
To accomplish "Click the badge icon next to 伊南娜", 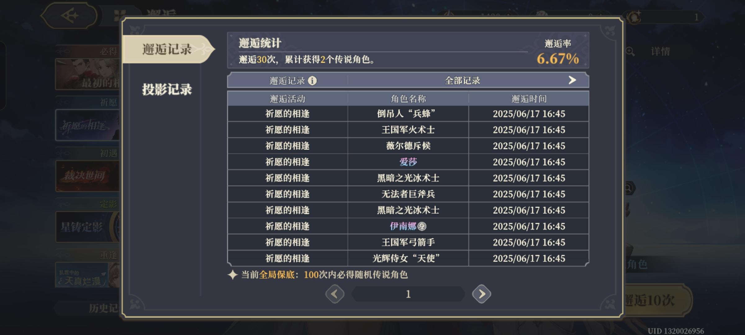I will point(422,226).
